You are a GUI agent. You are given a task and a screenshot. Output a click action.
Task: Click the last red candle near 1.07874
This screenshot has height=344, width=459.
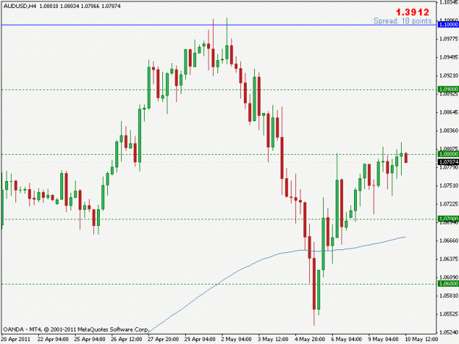pos(406,158)
